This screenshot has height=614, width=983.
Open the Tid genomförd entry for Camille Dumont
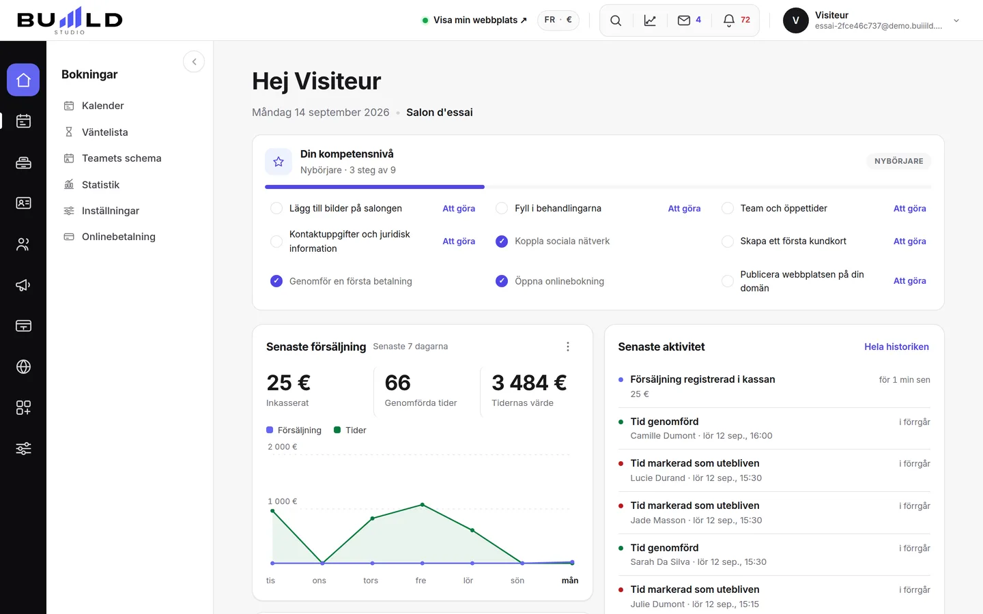point(774,428)
